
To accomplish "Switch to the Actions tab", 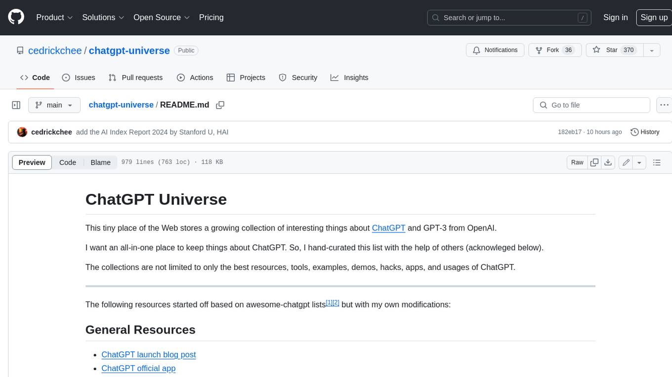I will [x=195, y=77].
